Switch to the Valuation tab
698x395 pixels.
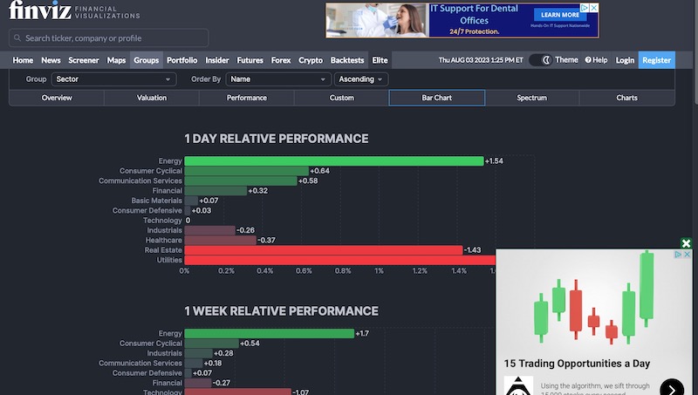coord(152,98)
